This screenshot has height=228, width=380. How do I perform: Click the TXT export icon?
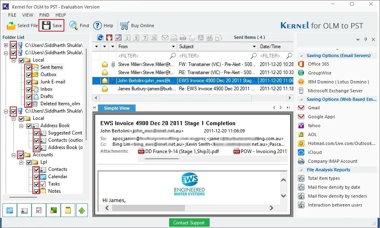183,38
